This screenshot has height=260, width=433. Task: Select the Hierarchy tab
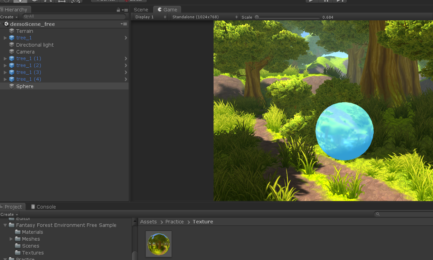click(16, 10)
